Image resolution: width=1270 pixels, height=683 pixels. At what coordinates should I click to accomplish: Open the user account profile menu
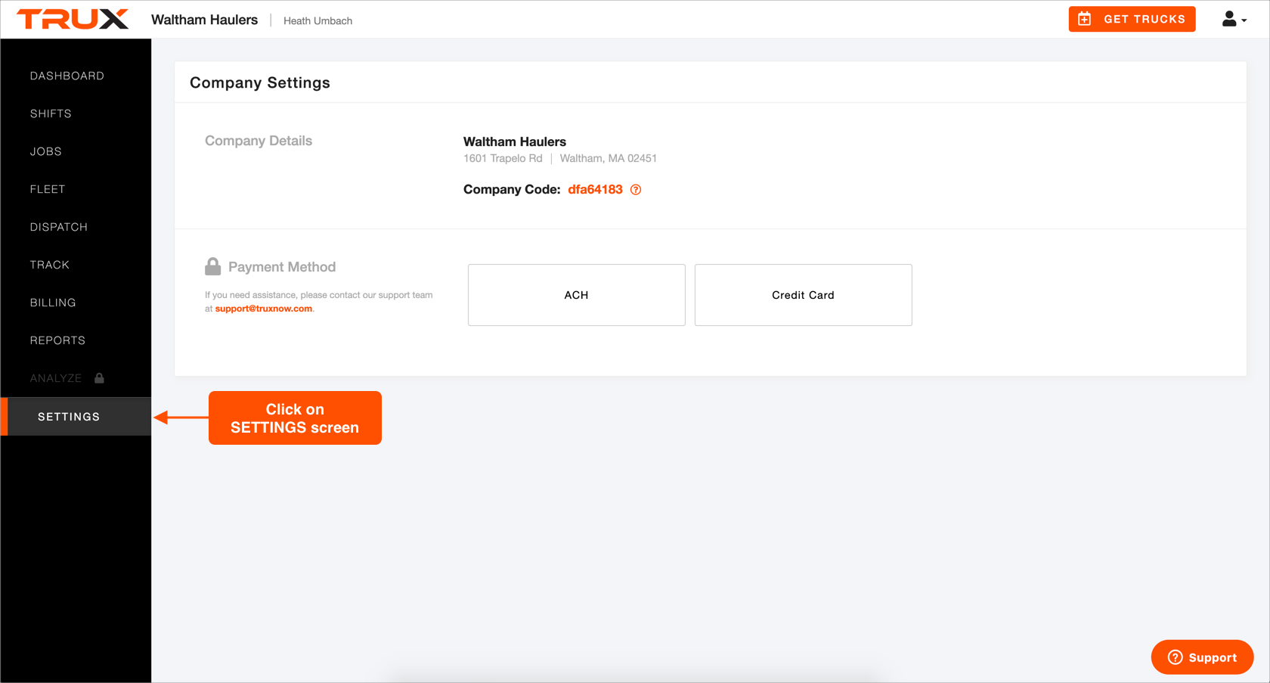click(1234, 19)
